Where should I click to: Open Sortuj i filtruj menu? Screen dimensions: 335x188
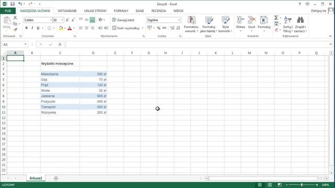[x=288, y=25]
